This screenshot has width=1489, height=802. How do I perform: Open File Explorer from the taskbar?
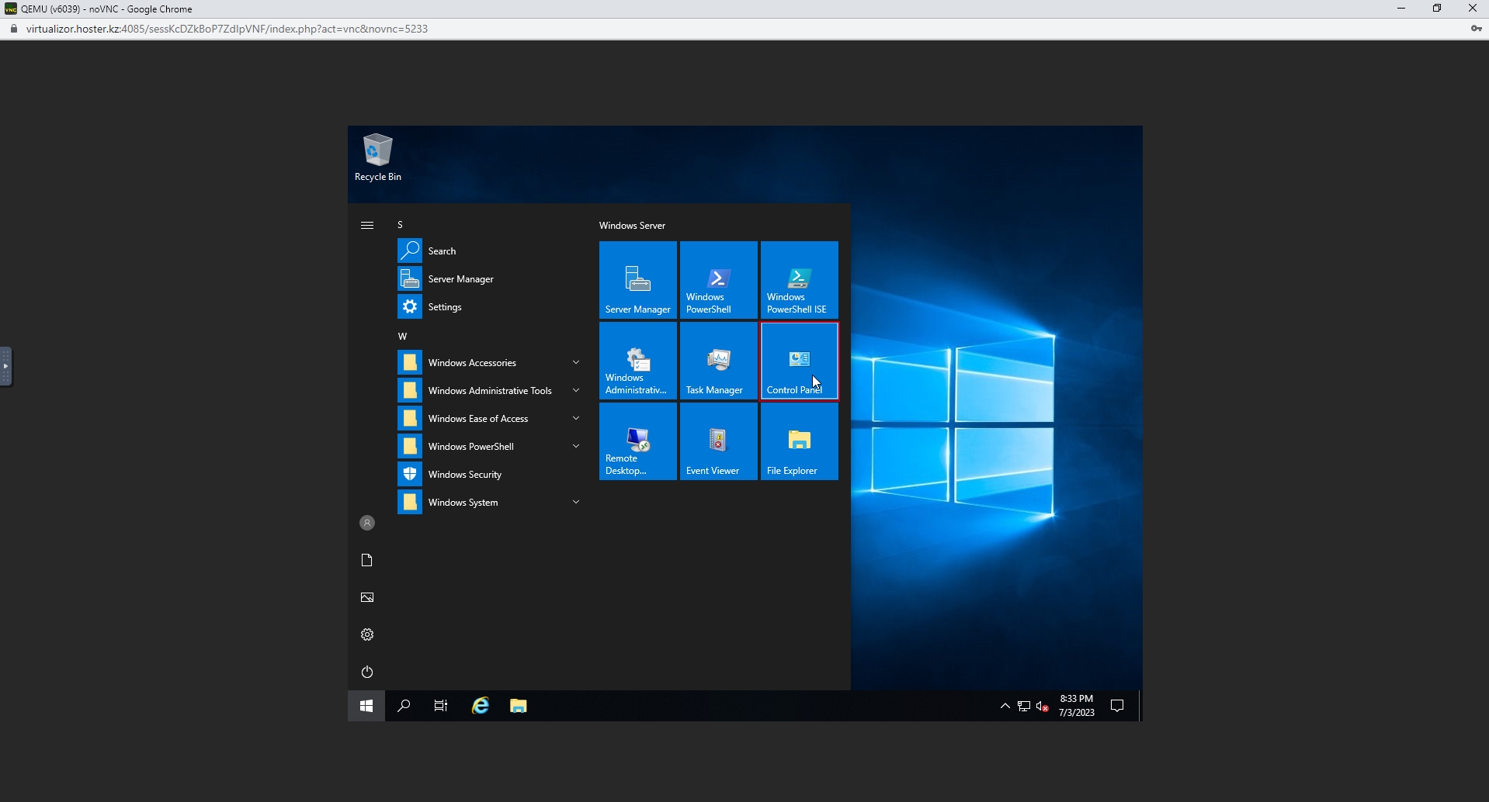[x=519, y=706]
